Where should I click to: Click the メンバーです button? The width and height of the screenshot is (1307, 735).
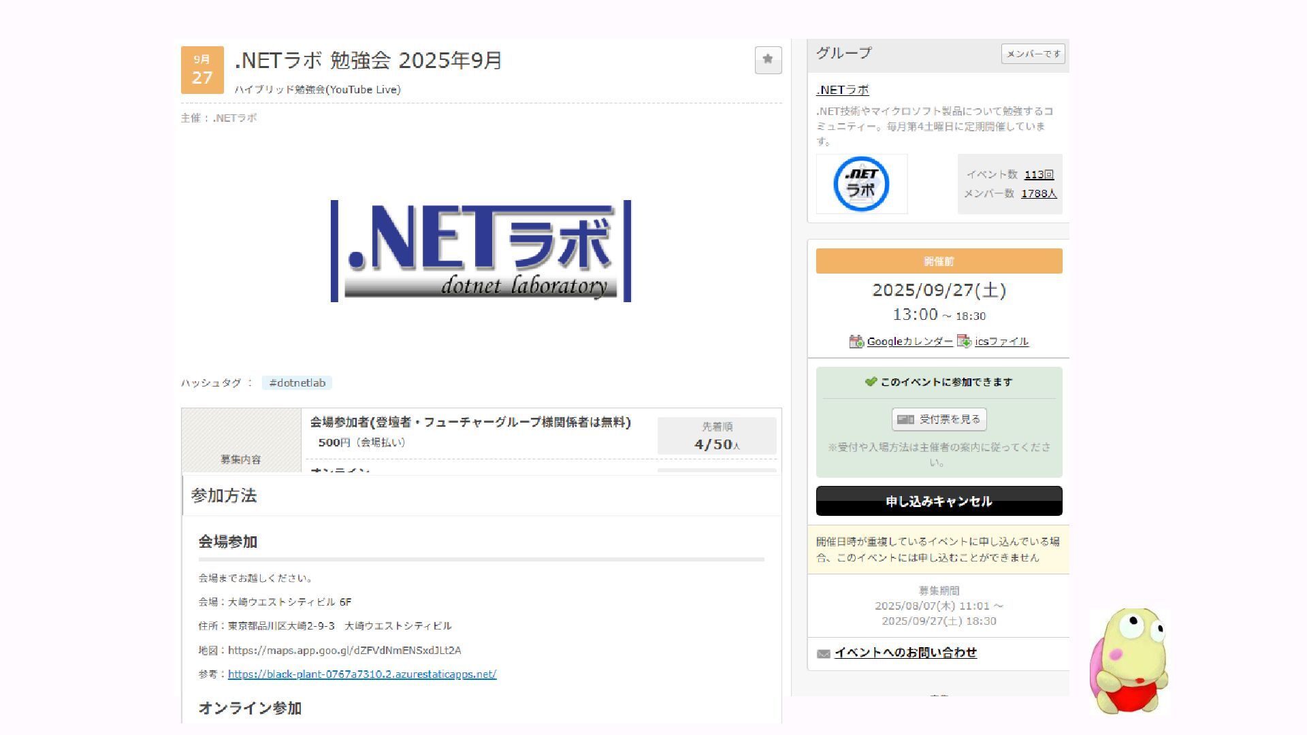click(x=1033, y=54)
